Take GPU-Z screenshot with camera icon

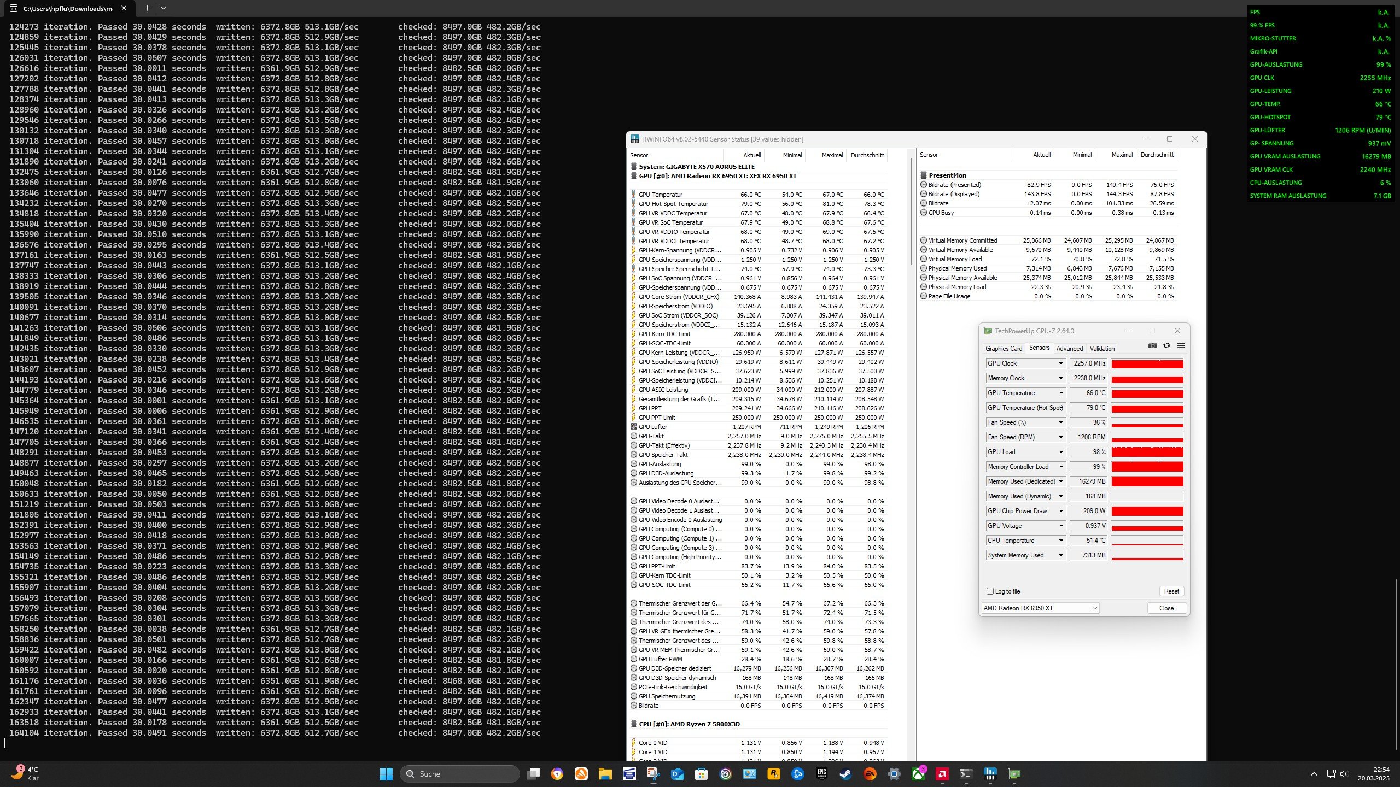pyautogui.click(x=1152, y=345)
